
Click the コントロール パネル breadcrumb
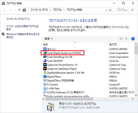tap(39, 10)
